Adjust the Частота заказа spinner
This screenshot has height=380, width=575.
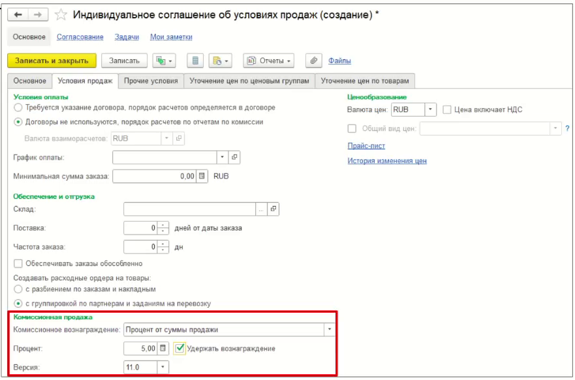[x=163, y=247]
